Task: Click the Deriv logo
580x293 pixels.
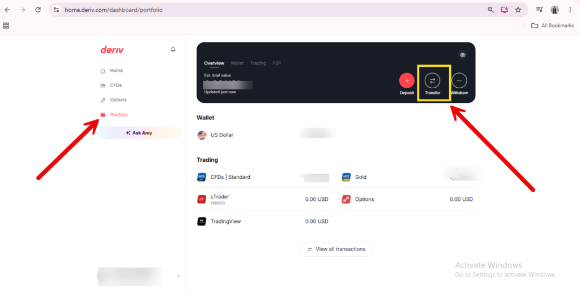Action: (x=112, y=50)
